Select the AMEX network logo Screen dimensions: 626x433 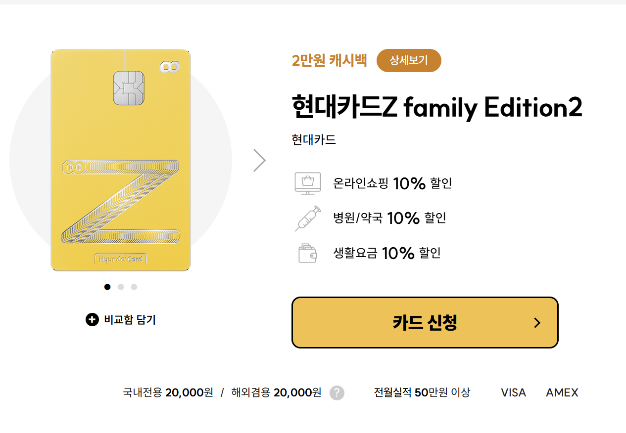click(x=562, y=392)
